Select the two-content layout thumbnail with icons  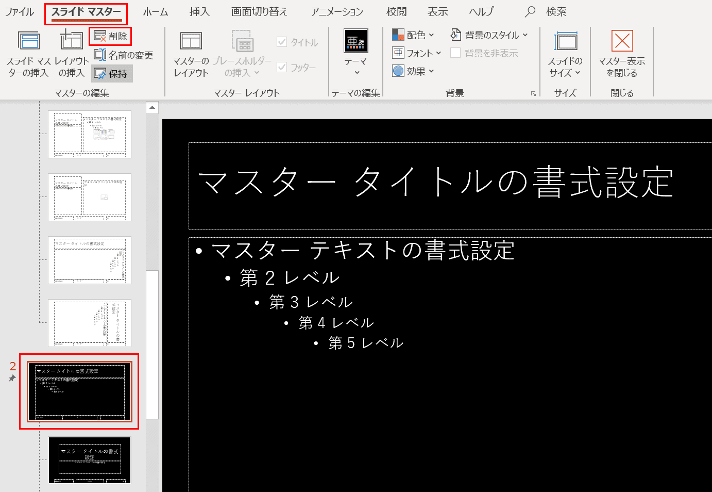90,134
